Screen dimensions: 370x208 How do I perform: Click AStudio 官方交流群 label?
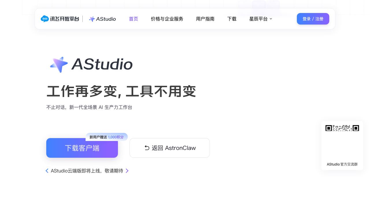point(342,164)
